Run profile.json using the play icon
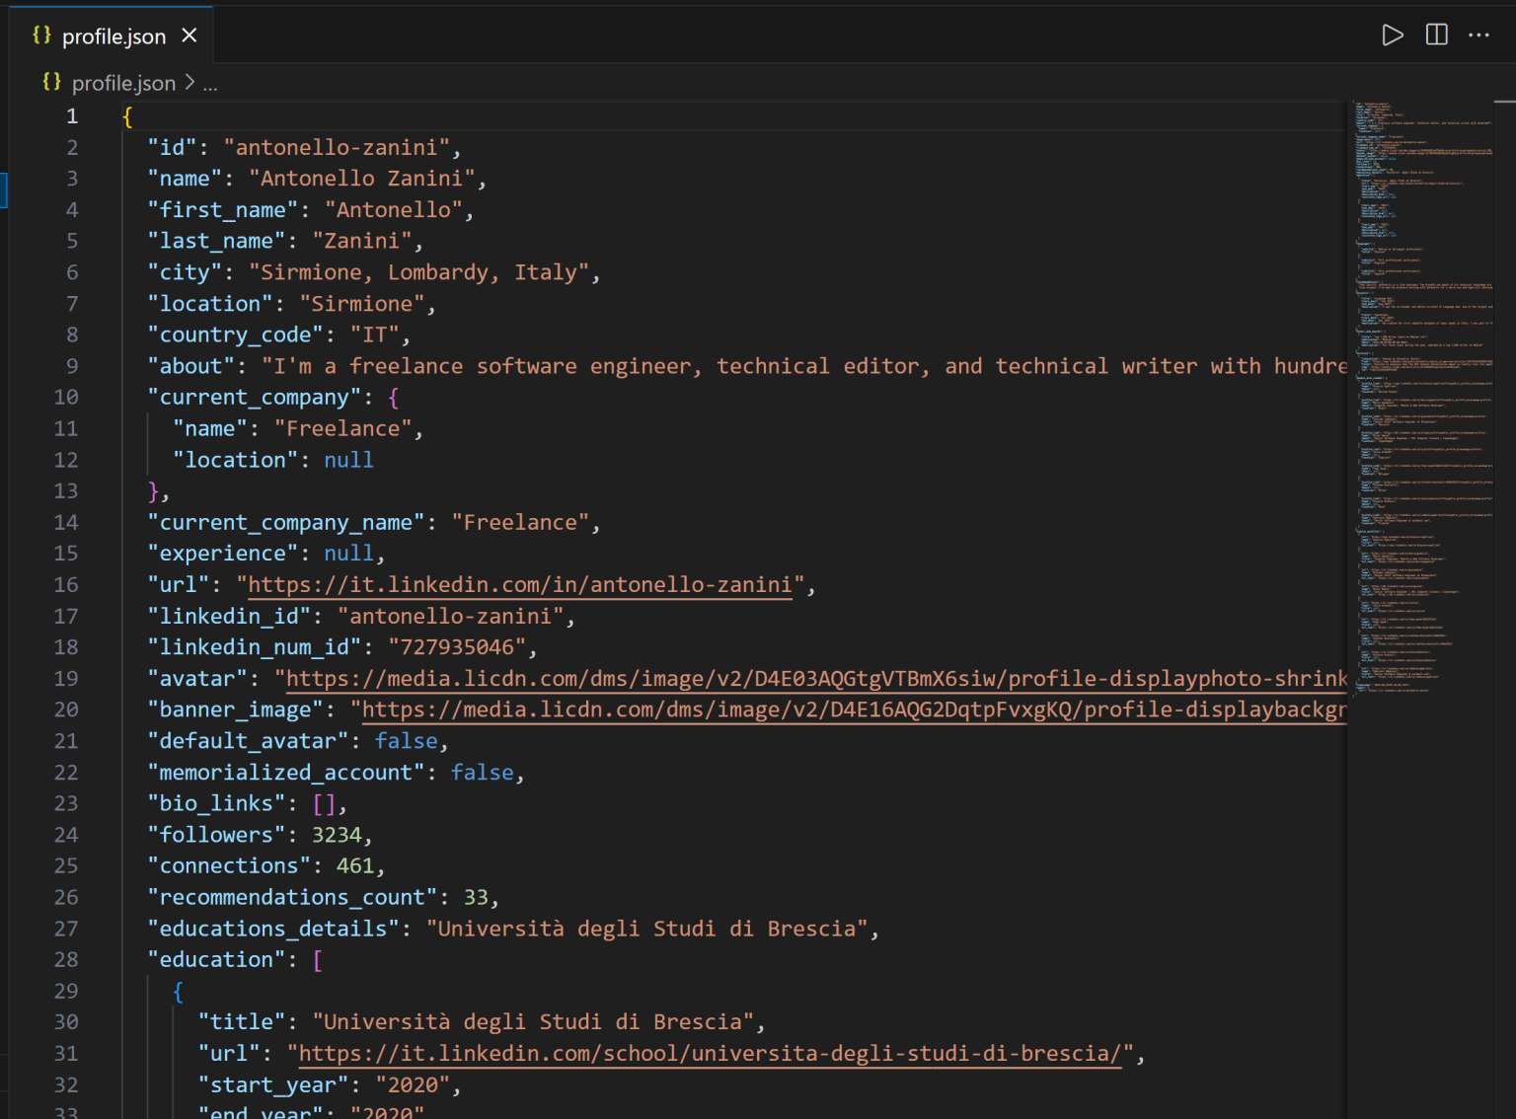Screen dimensions: 1516x1119 coord(1392,35)
